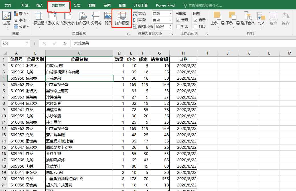Click the 纸张方向 orientation icon
This screenshot has height=191, width=296.
[52, 16]
